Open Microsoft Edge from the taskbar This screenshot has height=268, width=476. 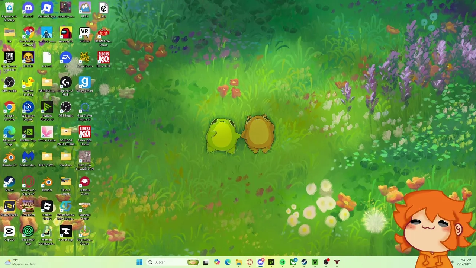228,262
